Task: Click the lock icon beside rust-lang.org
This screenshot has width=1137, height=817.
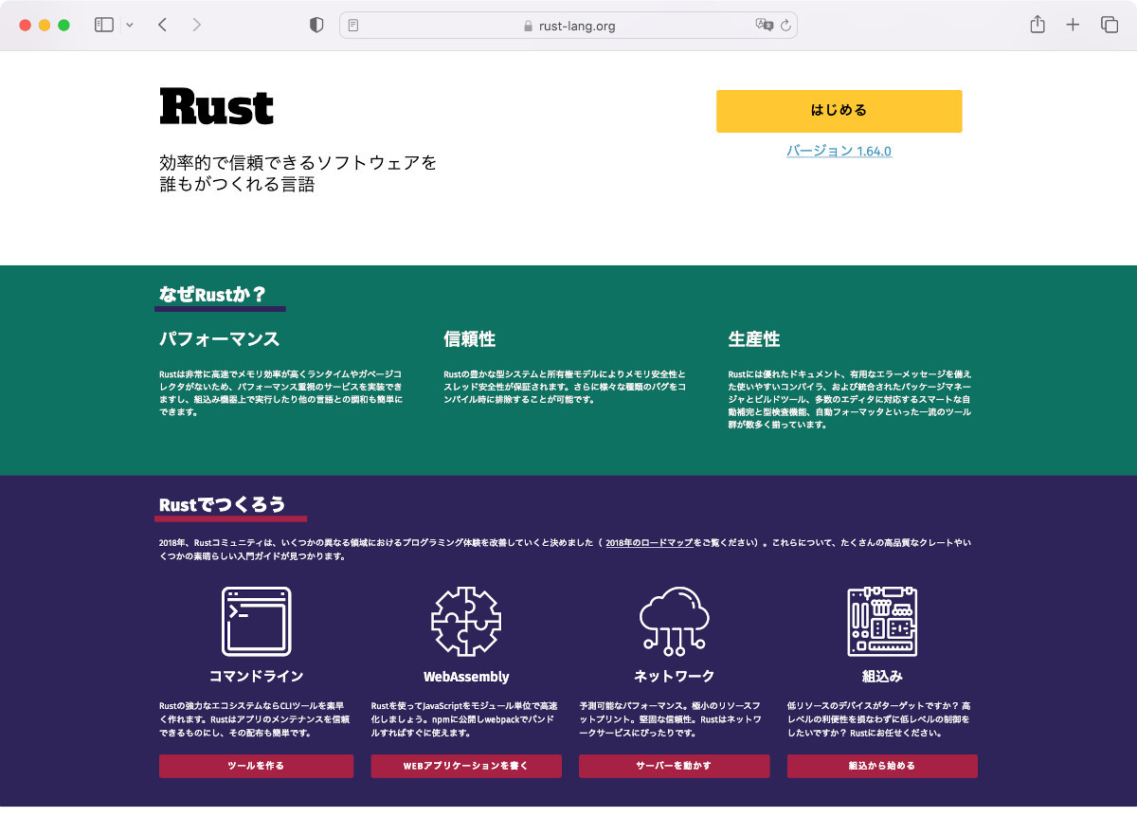Action: 529,27
